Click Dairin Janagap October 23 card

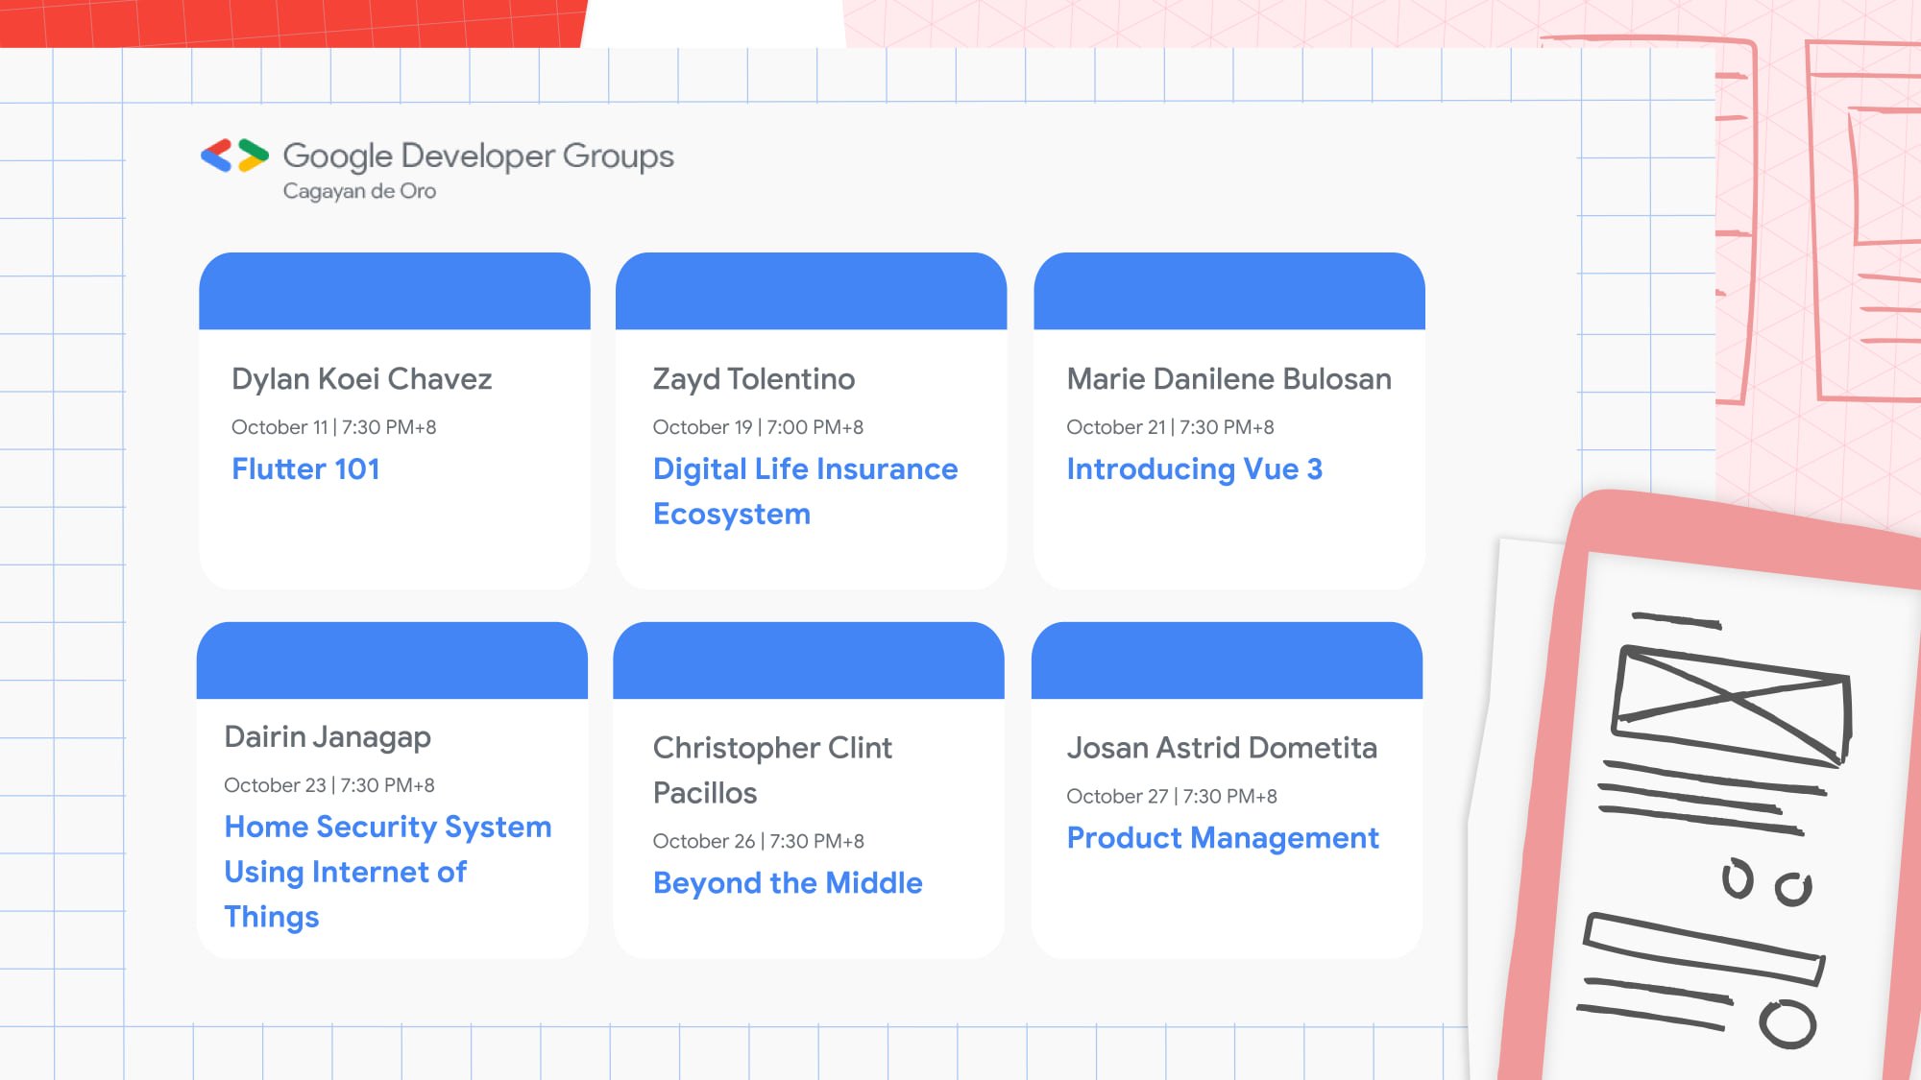[x=396, y=791]
